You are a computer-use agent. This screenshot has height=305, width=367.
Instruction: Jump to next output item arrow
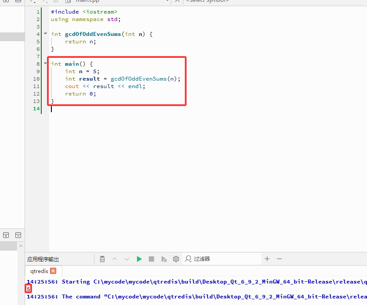(x=127, y=259)
